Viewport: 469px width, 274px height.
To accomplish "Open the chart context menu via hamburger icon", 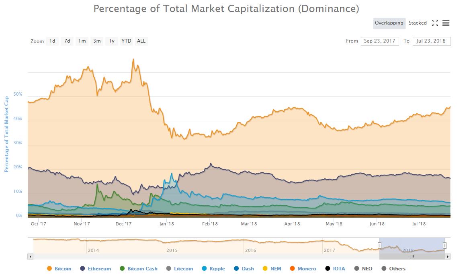I will click(x=446, y=23).
